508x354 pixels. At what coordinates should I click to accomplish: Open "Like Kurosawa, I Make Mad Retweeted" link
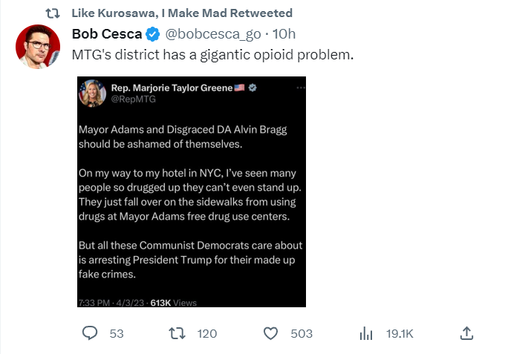point(182,13)
